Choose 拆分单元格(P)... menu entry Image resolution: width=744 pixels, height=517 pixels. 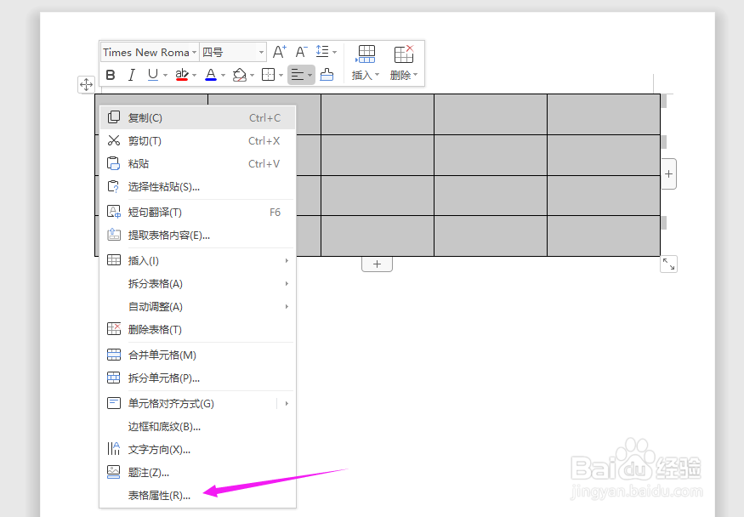pyautogui.click(x=198, y=378)
